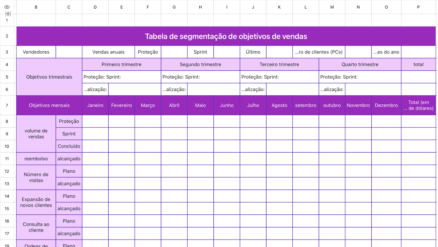Select row 12 header

[7, 171]
